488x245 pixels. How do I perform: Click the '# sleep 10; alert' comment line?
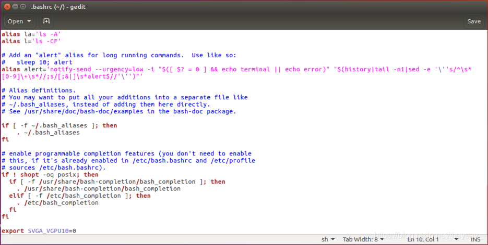click(37, 62)
